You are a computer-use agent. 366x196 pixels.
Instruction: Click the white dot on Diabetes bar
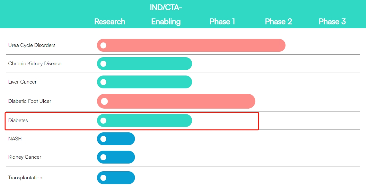[103, 120]
